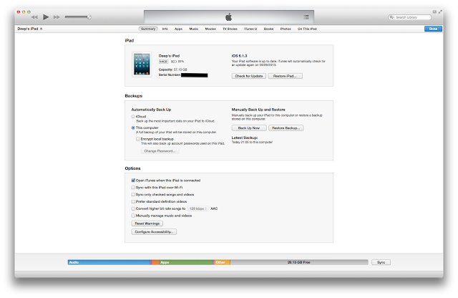Click the Audio segment of storage bar
Image resolution: width=458 pixels, height=298 pixels.
[x=109, y=262]
